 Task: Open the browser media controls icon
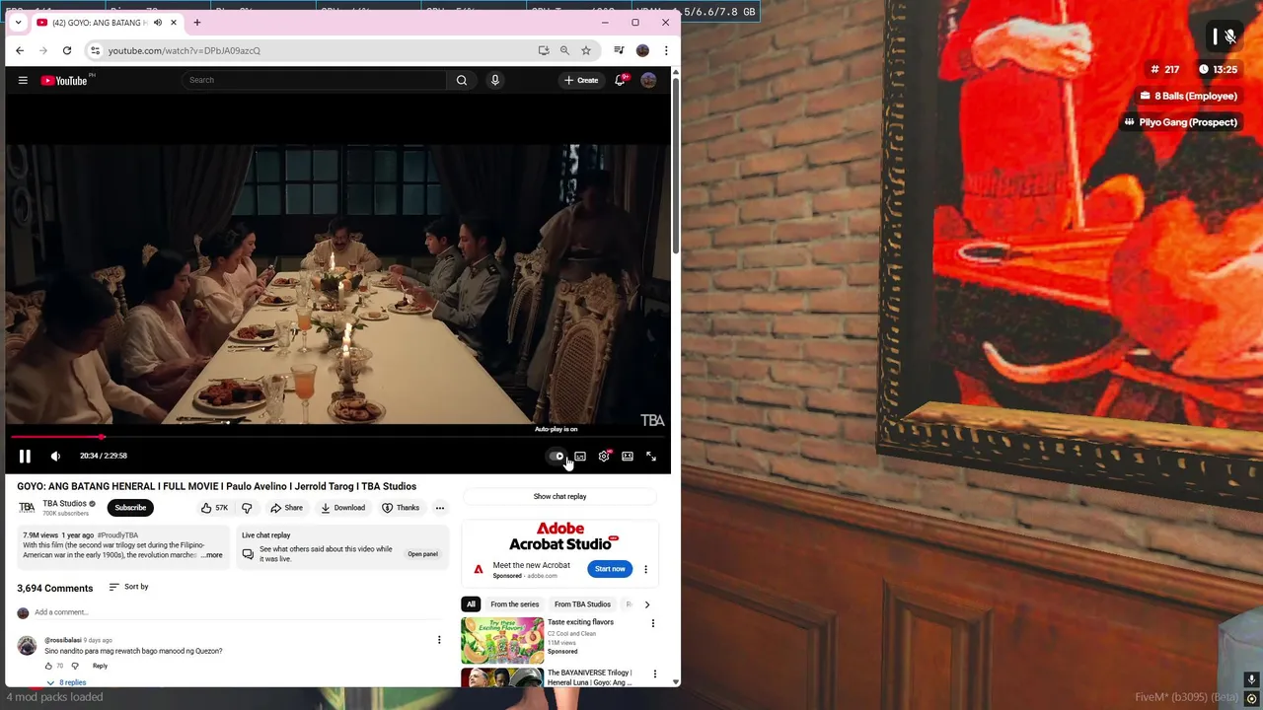pos(619,50)
